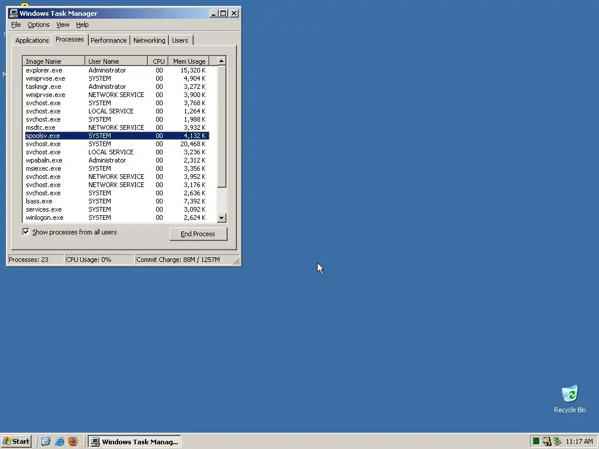Switch to the Applications tab
This screenshot has height=449, width=599.
32,40
